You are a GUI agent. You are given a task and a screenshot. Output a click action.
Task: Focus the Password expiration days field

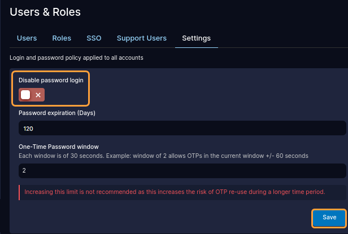coord(182,129)
